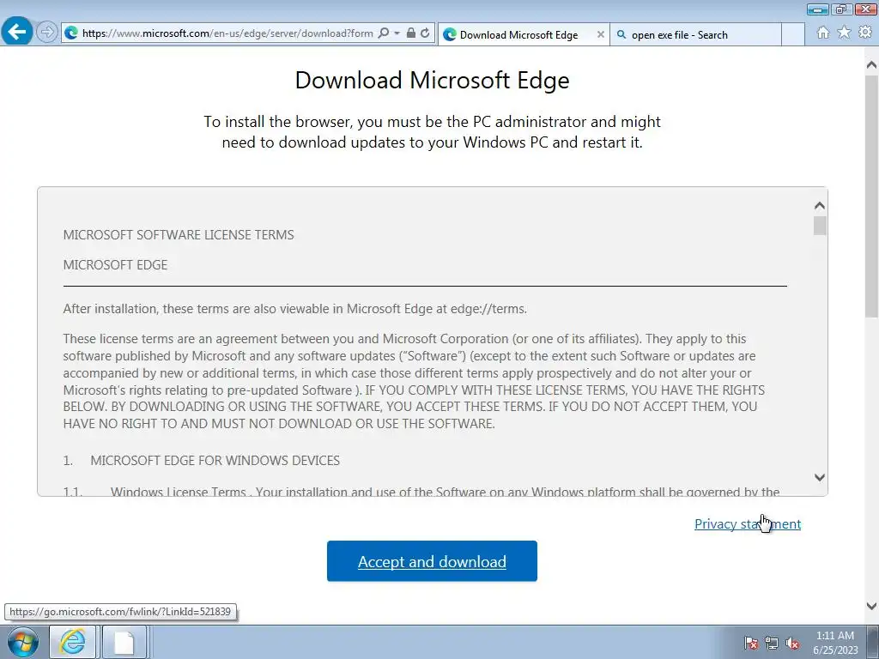Close the Internet Explorer window
This screenshot has width=879, height=659.
(x=865, y=9)
